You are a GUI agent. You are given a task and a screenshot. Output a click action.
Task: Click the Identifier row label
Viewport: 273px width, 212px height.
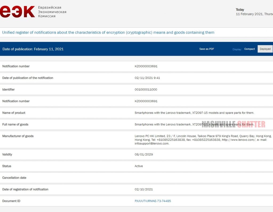coord(8,89)
